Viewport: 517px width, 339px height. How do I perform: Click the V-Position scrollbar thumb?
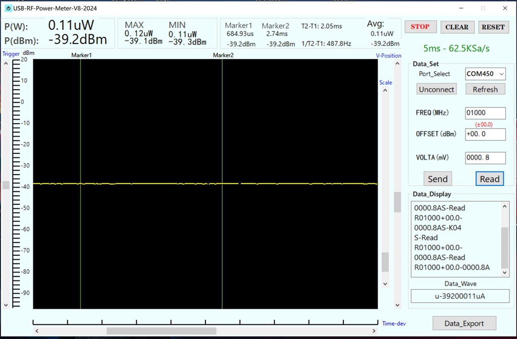(397, 202)
